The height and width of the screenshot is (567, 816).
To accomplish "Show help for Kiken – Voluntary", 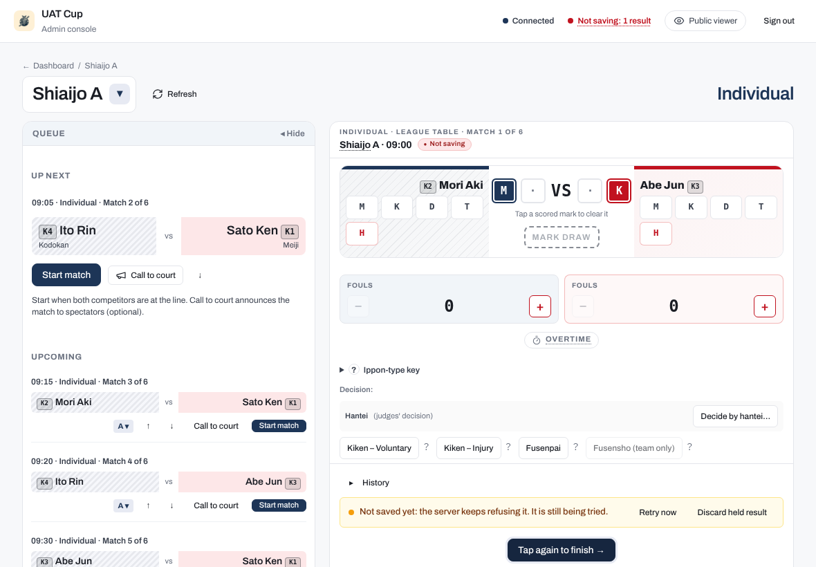I will pyautogui.click(x=426, y=447).
